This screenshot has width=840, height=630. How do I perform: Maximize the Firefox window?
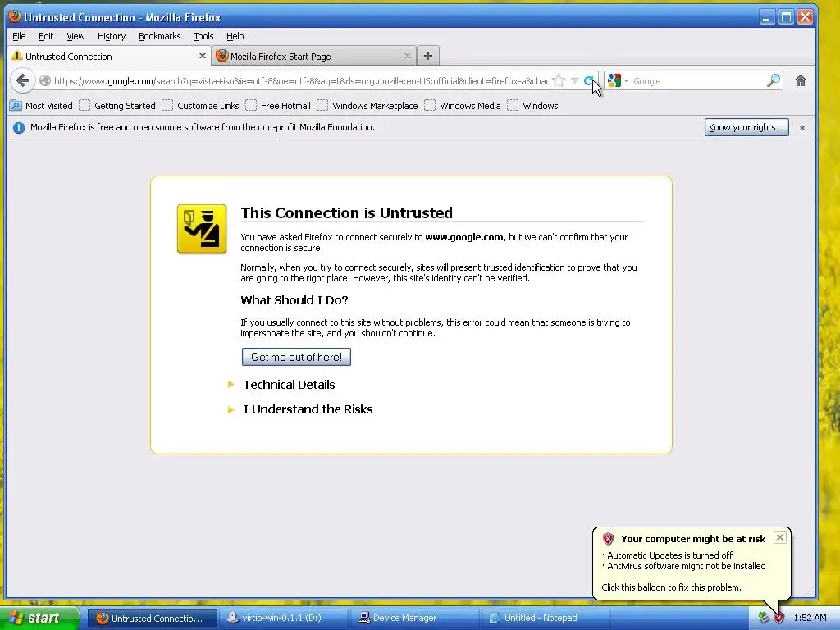coord(786,17)
